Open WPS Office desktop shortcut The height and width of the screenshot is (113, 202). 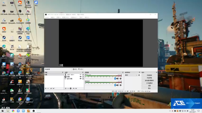[x=28, y=38]
